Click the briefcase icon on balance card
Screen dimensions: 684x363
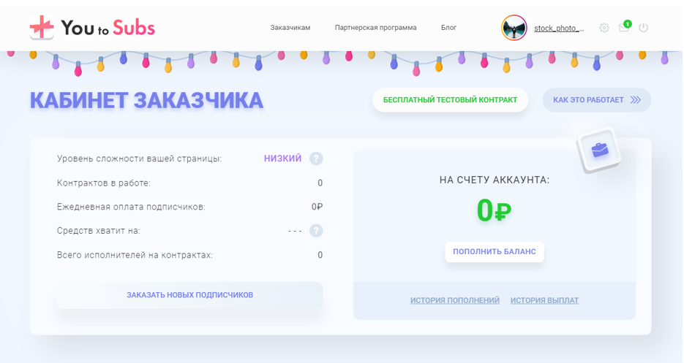coord(600,150)
